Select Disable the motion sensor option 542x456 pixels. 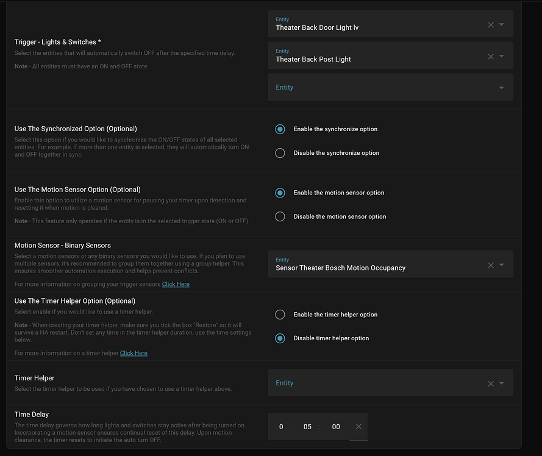tap(280, 216)
